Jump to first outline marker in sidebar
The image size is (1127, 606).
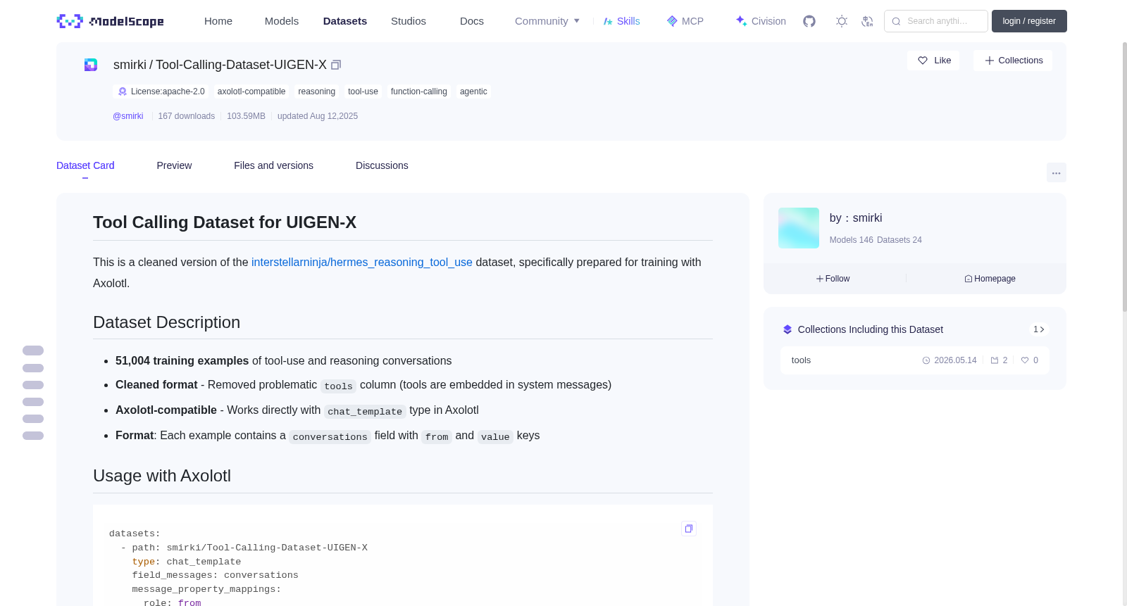(33, 351)
